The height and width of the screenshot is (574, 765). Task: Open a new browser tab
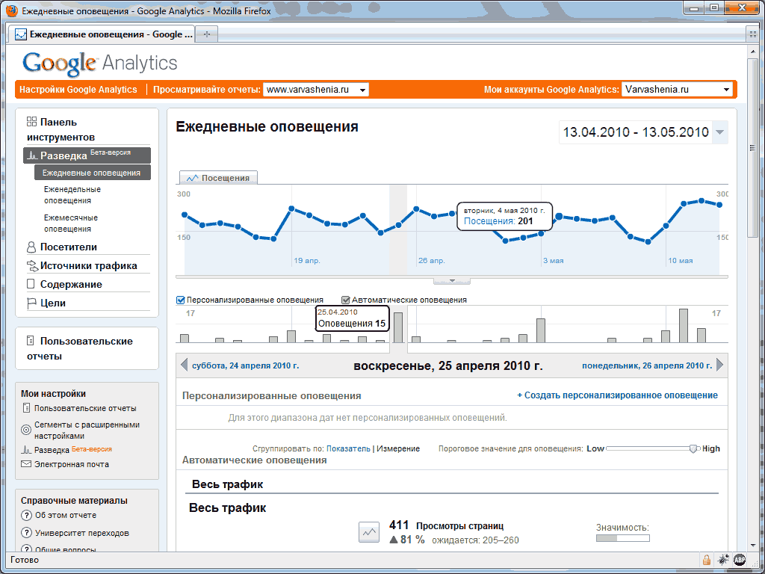click(207, 34)
